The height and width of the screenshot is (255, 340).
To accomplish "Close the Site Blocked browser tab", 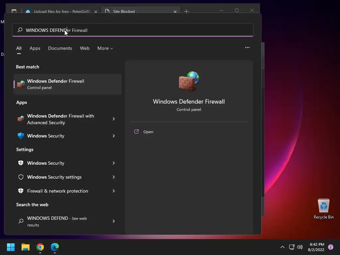I will point(175,12).
